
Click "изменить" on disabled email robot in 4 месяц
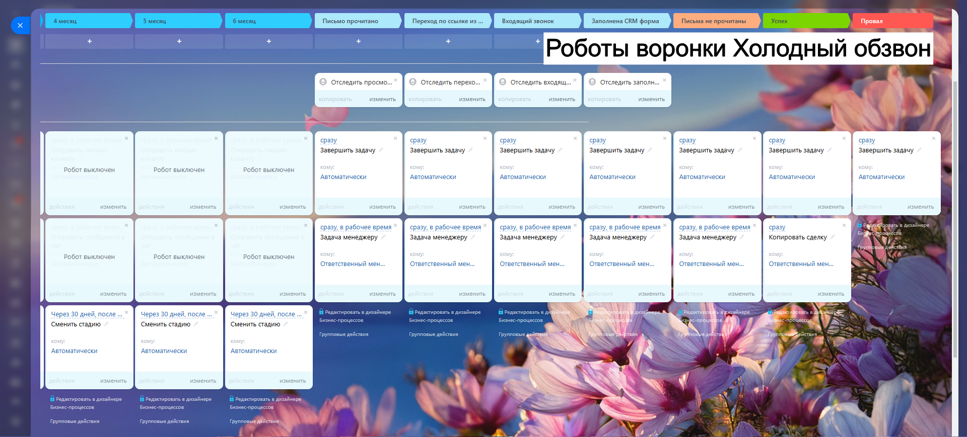tap(113, 207)
